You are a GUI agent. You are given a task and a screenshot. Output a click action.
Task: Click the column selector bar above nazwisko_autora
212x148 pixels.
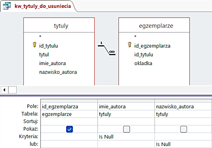tap(183, 101)
